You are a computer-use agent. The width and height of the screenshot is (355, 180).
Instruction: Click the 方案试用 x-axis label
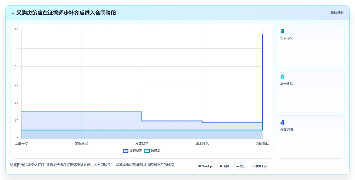142,144
